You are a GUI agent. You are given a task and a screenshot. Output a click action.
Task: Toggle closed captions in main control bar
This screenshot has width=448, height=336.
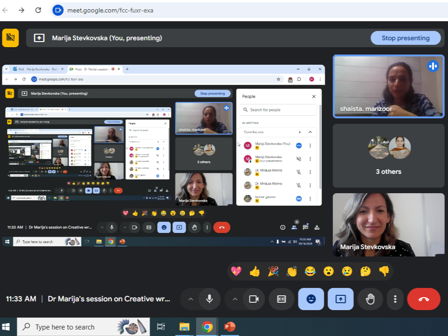(281, 299)
